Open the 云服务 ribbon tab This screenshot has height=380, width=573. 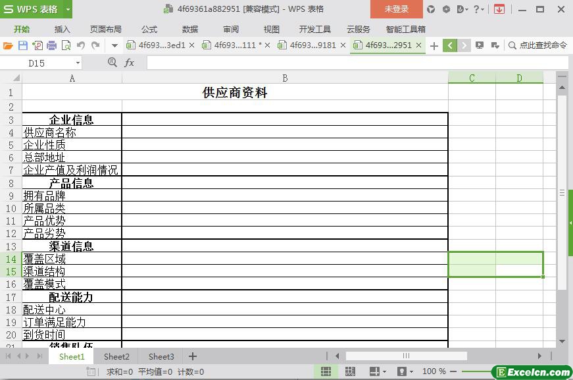[359, 29]
